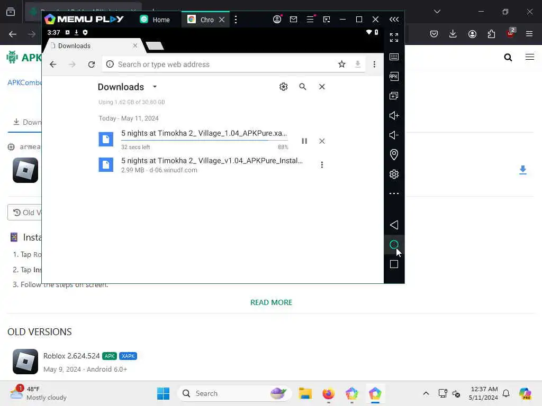Open APKCombo hamburger menu

[x=529, y=57]
